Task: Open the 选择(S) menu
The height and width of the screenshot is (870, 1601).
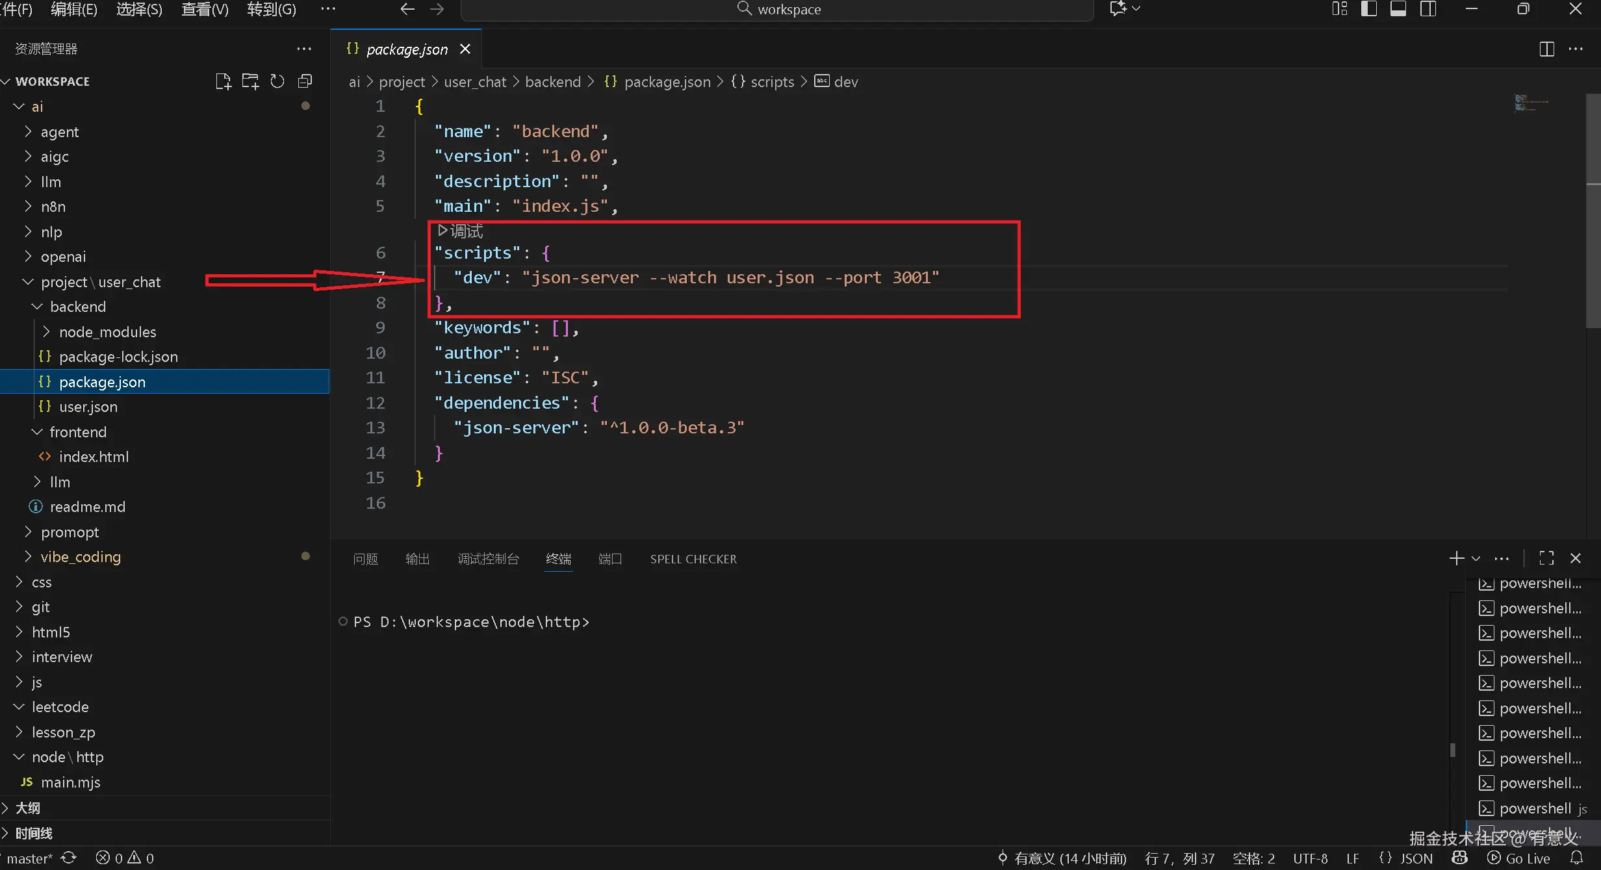Action: pos(139,9)
